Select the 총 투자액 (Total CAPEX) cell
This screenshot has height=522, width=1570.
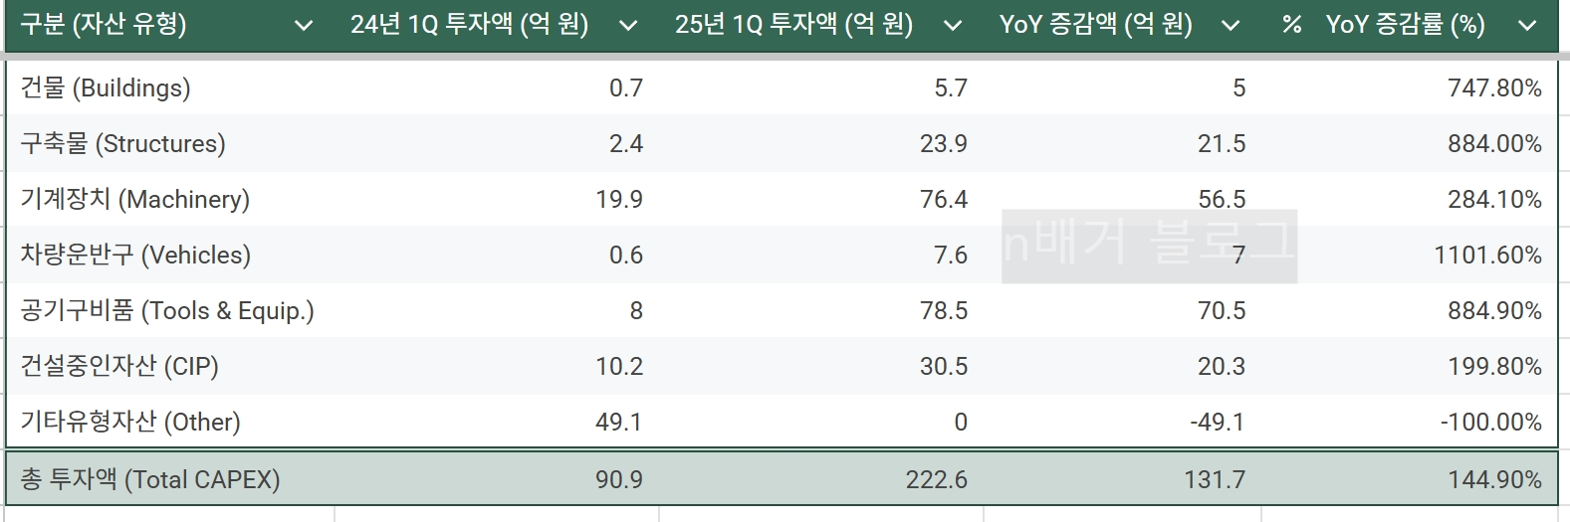(150, 479)
